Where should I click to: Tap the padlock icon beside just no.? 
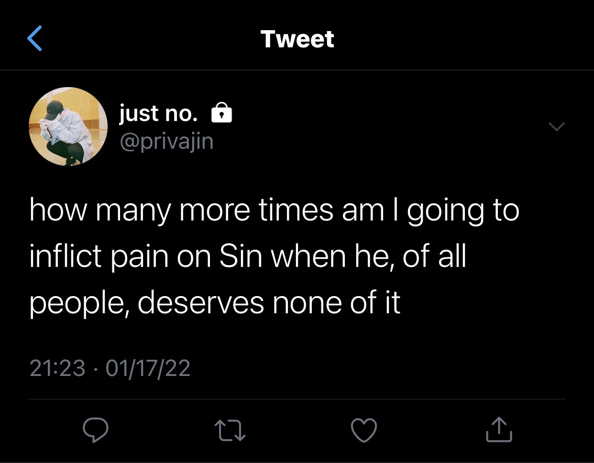[221, 113]
